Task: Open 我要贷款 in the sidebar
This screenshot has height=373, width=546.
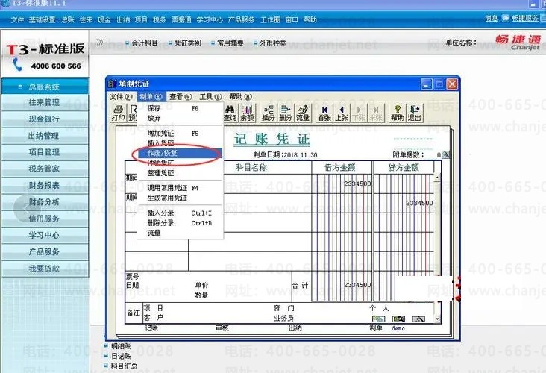Action: coord(45,268)
